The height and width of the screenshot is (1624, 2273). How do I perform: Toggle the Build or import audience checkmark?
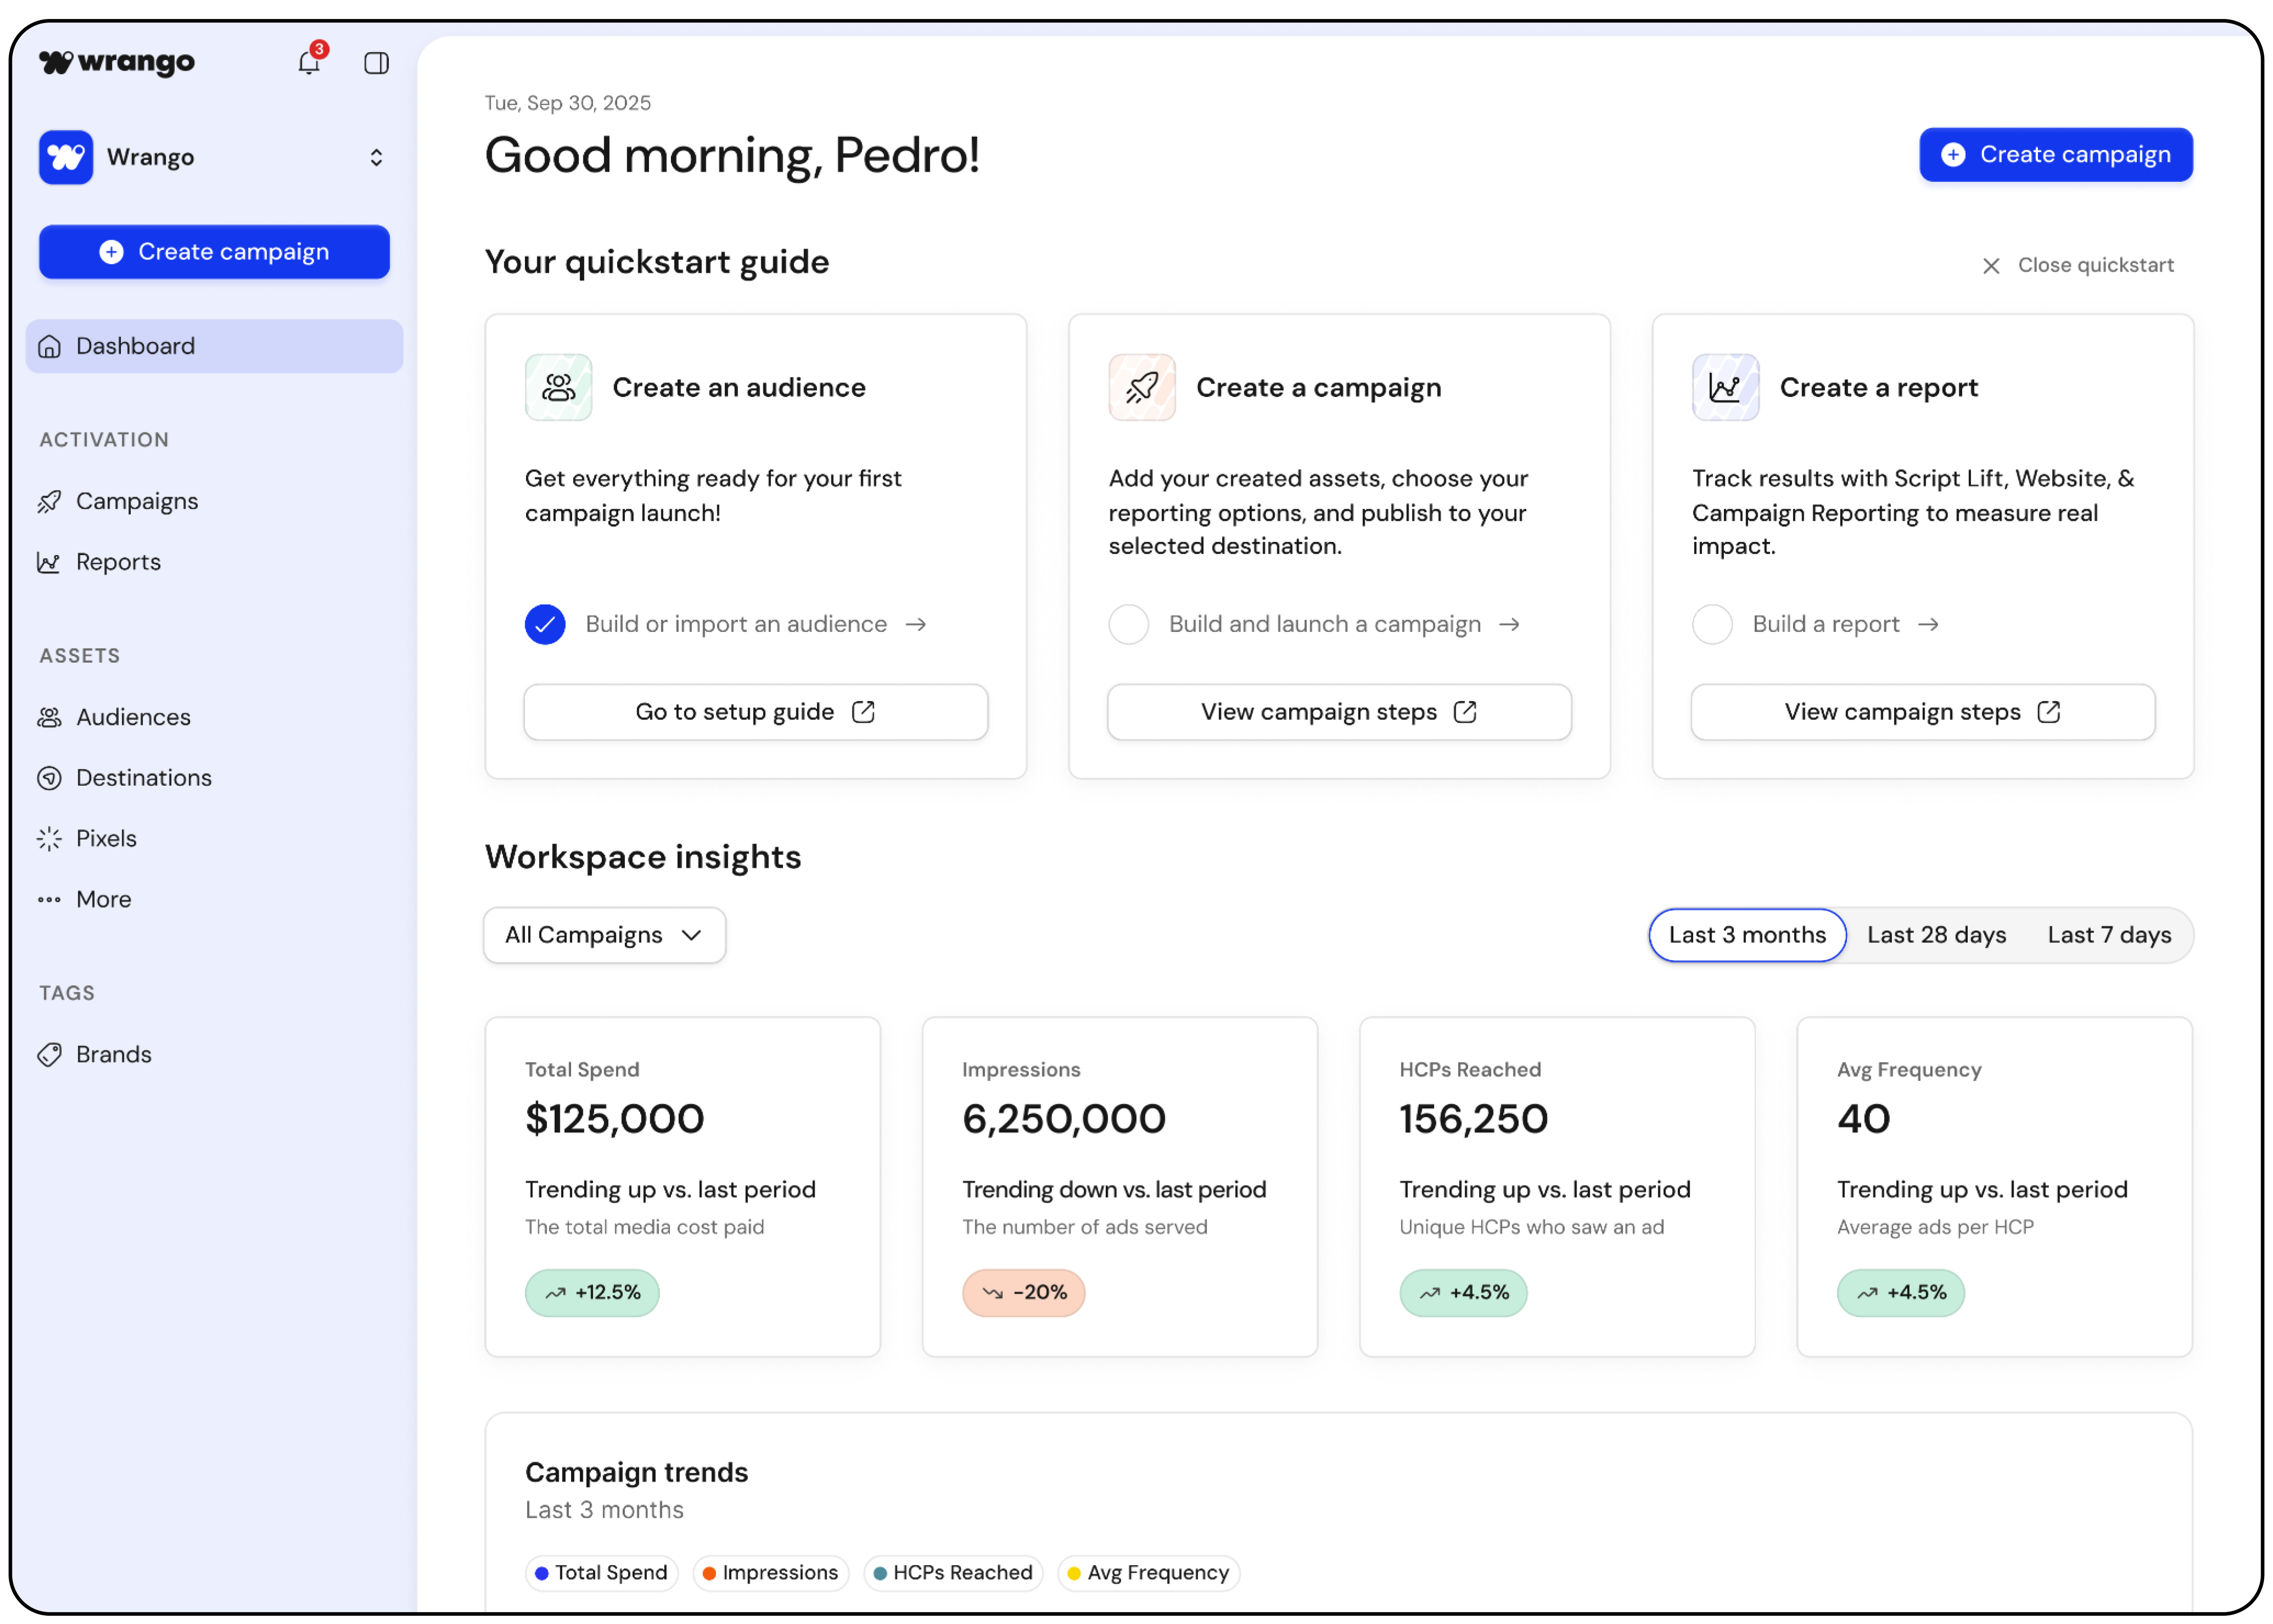click(x=545, y=624)
